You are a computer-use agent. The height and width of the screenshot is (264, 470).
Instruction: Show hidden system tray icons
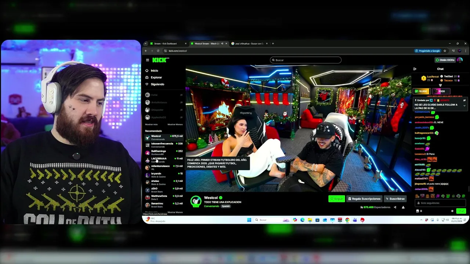421,220
